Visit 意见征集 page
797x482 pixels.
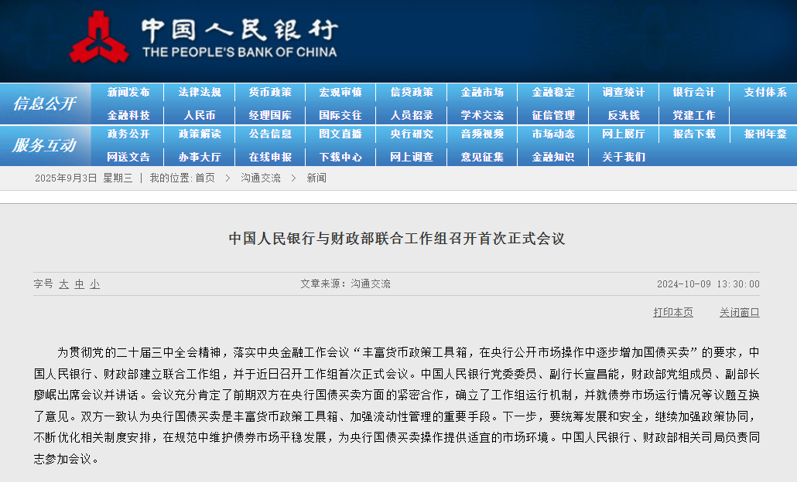coord(482,158)
